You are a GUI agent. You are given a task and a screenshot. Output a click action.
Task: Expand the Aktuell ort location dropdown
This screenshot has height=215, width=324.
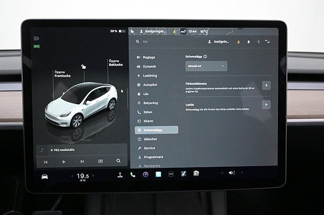(206, 66)
